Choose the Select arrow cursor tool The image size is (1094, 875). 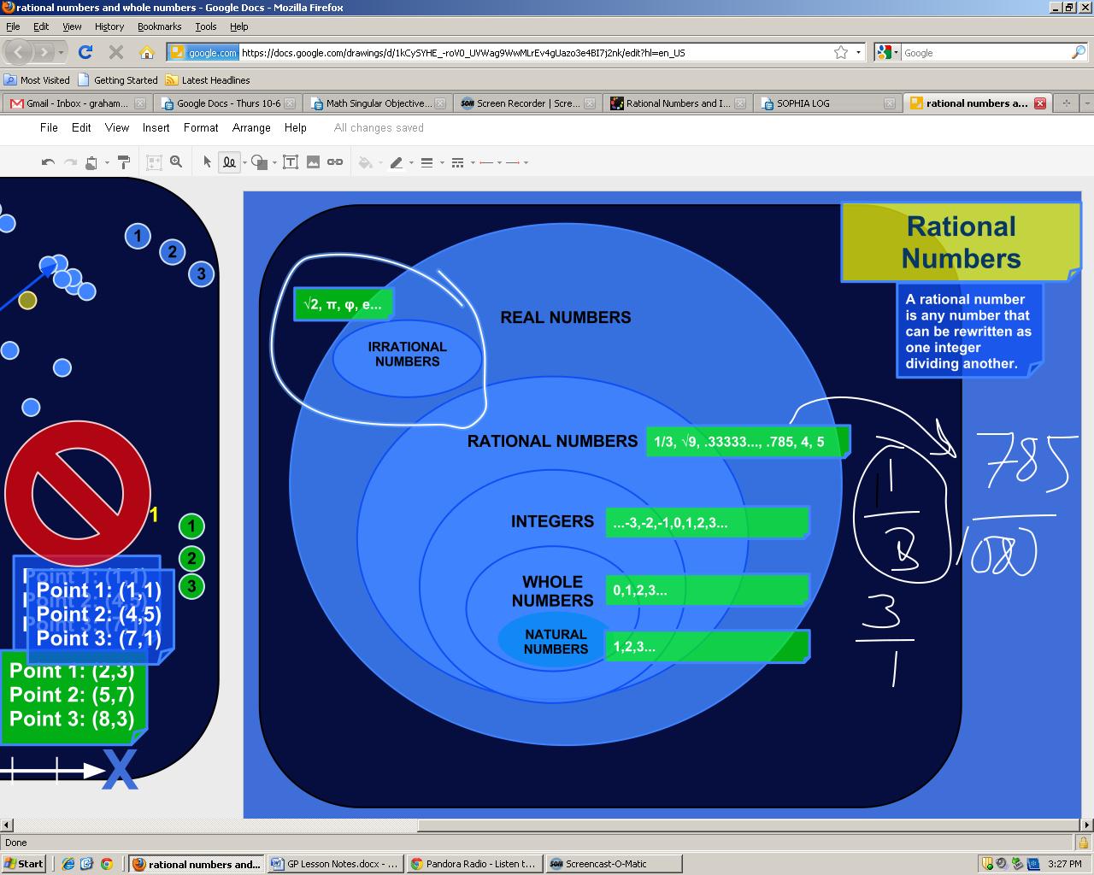tap(207, 162)
